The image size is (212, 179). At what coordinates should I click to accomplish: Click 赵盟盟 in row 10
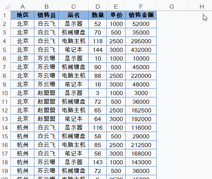[46, 93]
